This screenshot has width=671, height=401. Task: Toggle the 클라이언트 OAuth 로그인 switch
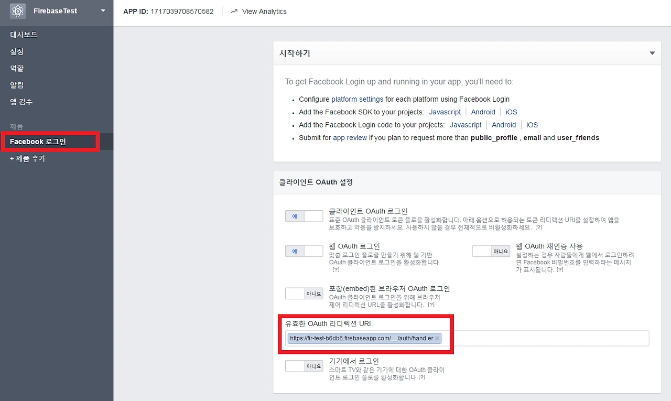tap(304, 216)
